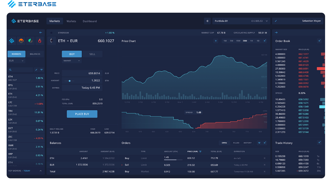Click the 658.1349 bid price in Order Book
The height and width of the screenshot is (183, 332).
pyautogui.click(x=304, y=107)
